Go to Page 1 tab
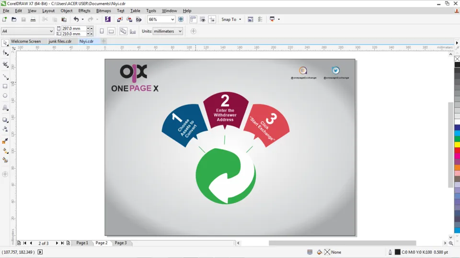 pos(82,243)
